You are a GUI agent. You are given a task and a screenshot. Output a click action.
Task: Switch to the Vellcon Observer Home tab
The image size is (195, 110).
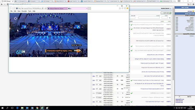[x=56, y=9]
